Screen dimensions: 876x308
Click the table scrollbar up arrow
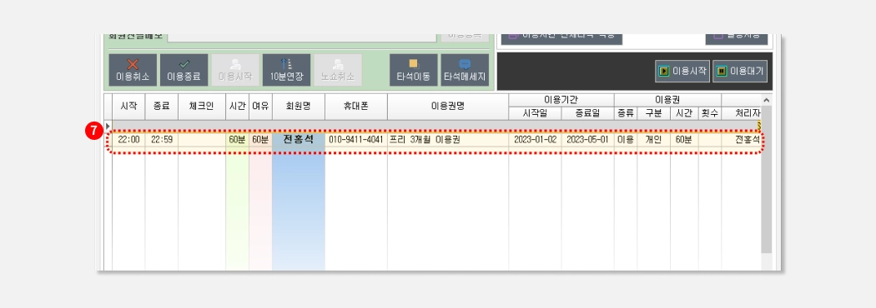[767, 100]
